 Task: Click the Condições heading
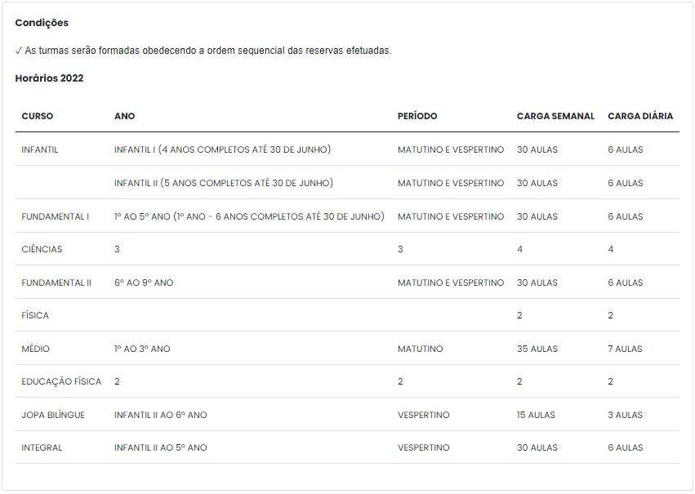pos(42,23)
